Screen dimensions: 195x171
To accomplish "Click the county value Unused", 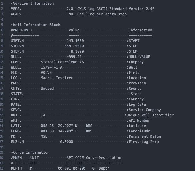I will point(47,89).
